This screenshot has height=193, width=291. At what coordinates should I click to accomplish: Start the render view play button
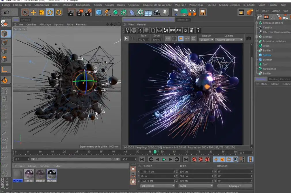[x=126, y=39]
